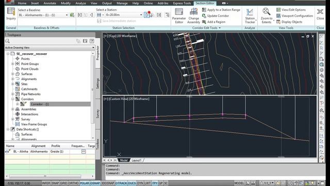This screenshot has width=330, height=186.
Task: Switch to Settings tab in Toolspace
Action: (97, 83)
